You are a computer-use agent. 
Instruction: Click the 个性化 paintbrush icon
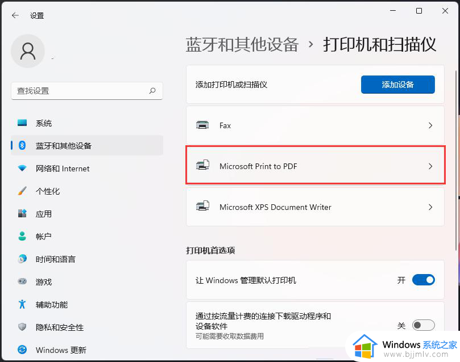22,191
